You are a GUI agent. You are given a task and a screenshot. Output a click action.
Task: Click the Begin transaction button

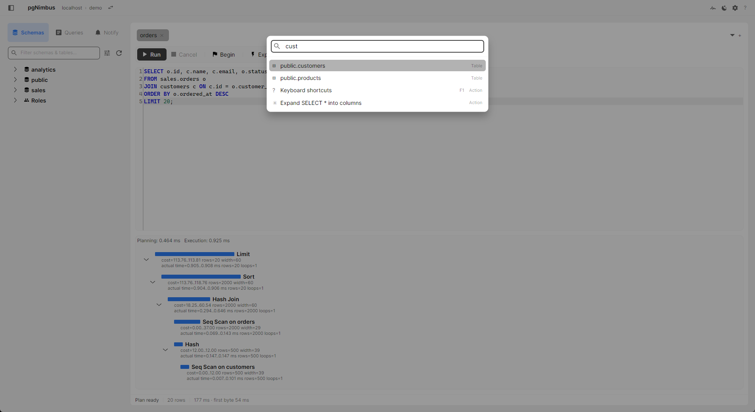pyautogui.click(x=224, y=55)
